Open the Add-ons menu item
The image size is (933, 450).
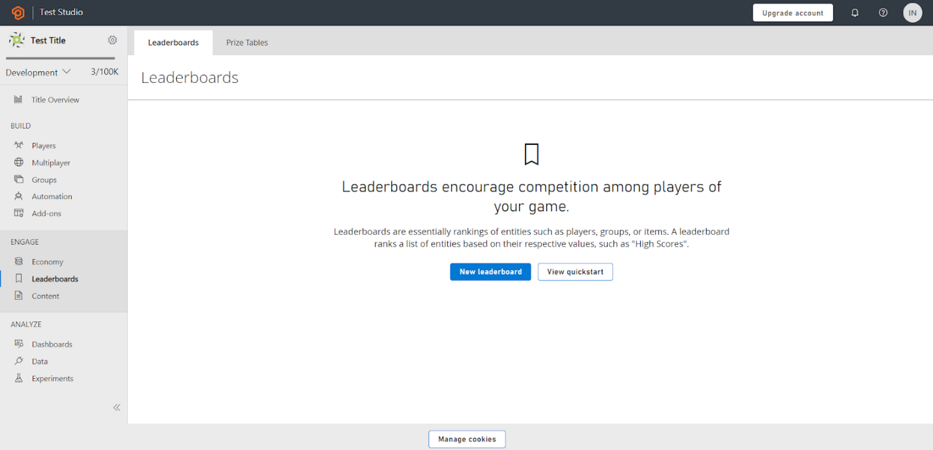point(46,213)
